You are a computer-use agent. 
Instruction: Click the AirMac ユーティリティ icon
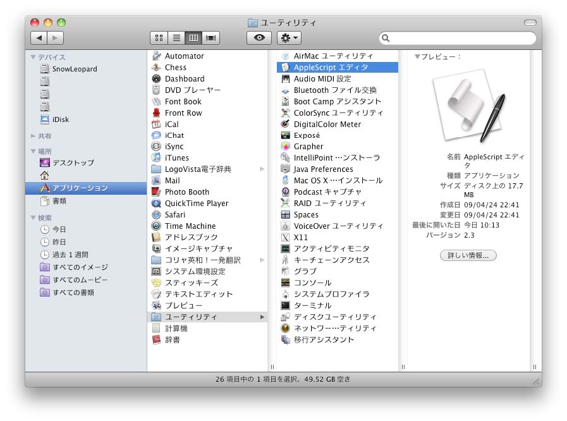tap(285, 56)
